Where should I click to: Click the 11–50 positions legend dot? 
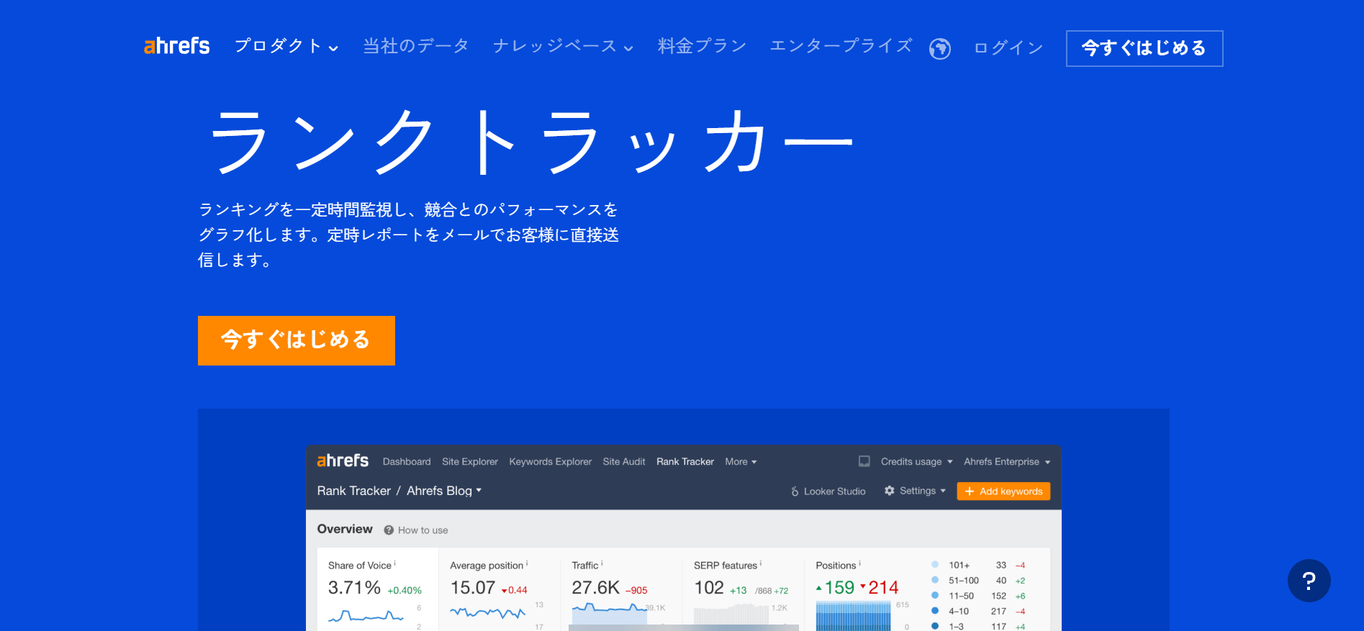click(935, 595)
